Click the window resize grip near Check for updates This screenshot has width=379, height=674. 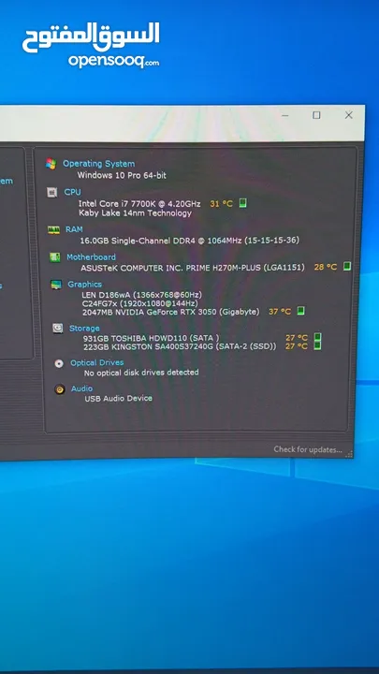349,453
